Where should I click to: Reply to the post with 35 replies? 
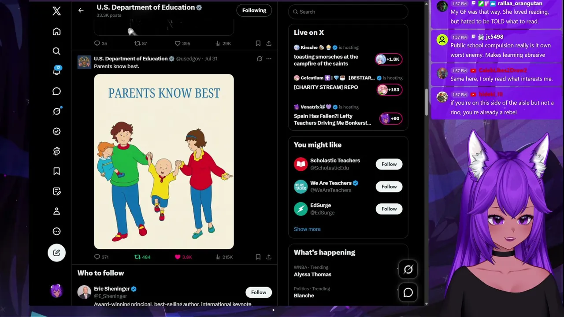tap(100, 43)
